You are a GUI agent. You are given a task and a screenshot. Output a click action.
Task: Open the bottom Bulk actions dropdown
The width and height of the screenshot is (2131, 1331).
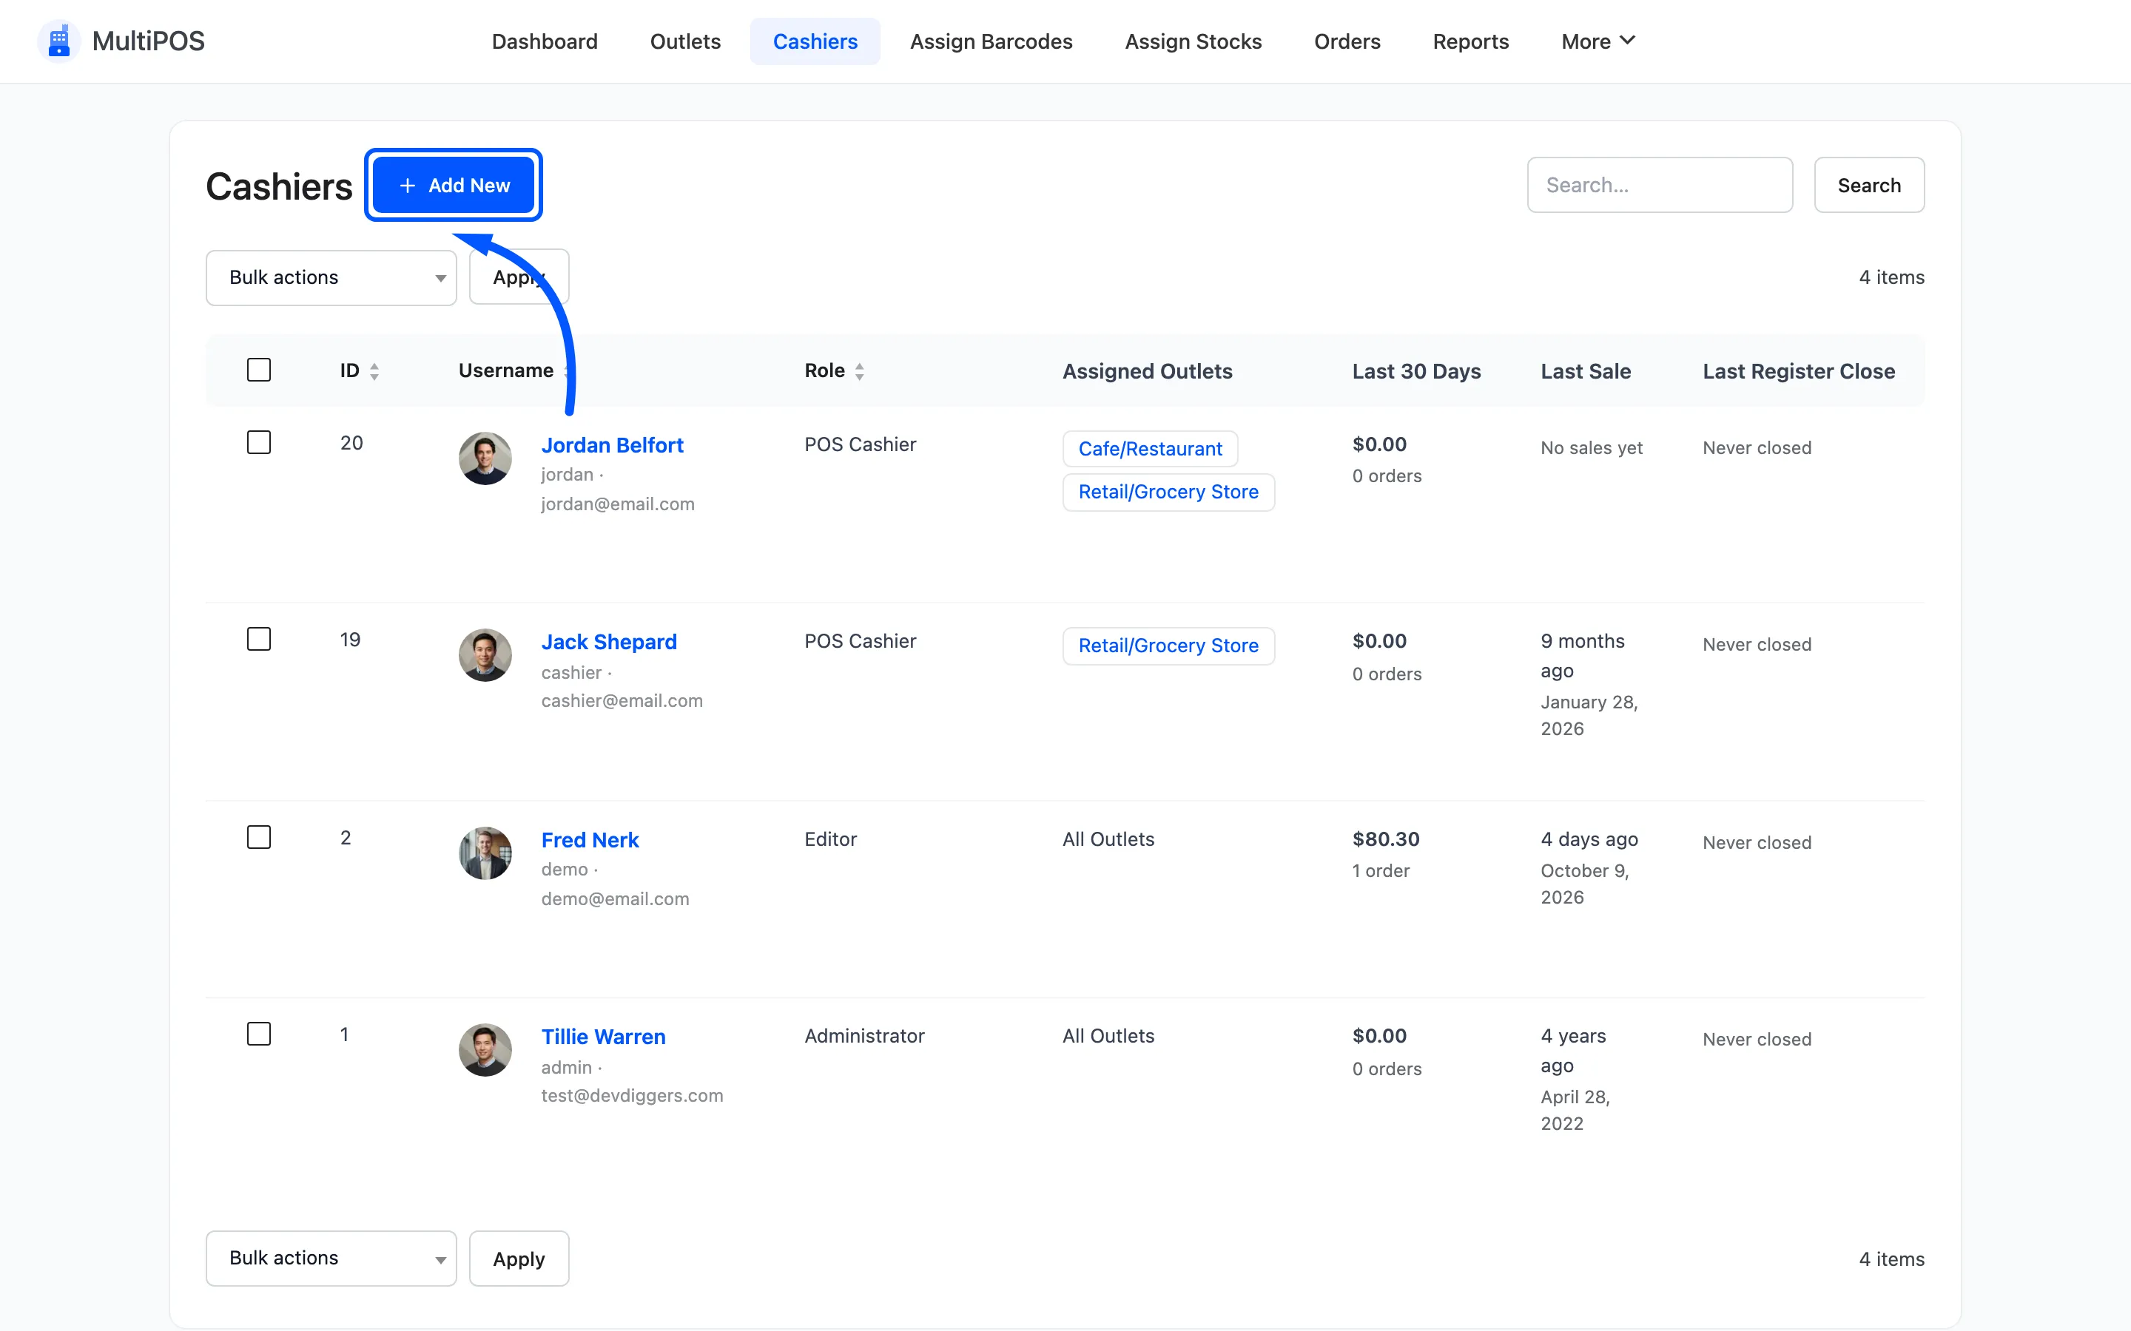[x=331, y=1259]
